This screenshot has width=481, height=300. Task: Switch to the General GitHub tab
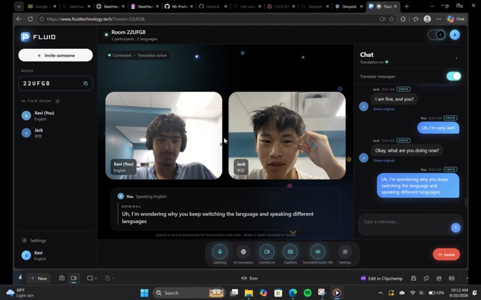(x=213, y=6)
